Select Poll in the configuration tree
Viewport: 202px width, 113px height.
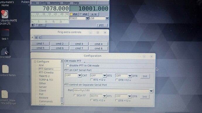41,94
